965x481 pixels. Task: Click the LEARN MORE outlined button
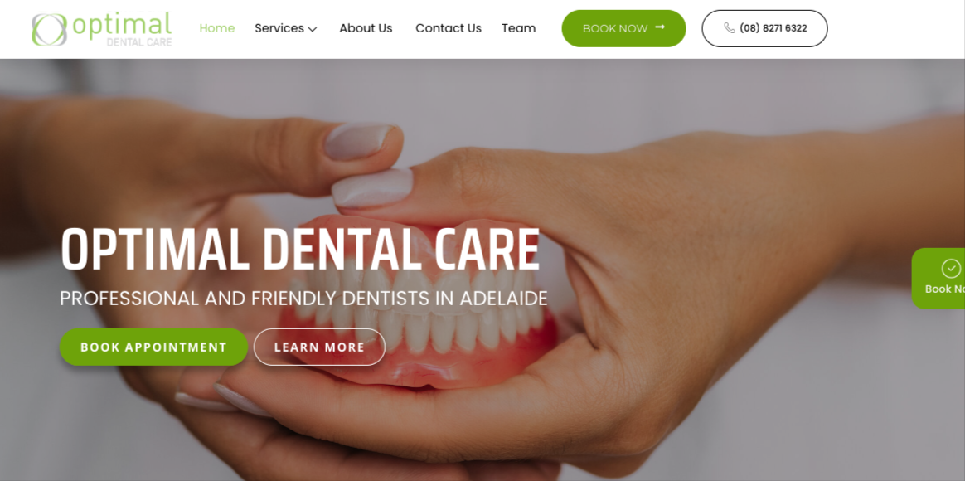[x=319, y=347]
